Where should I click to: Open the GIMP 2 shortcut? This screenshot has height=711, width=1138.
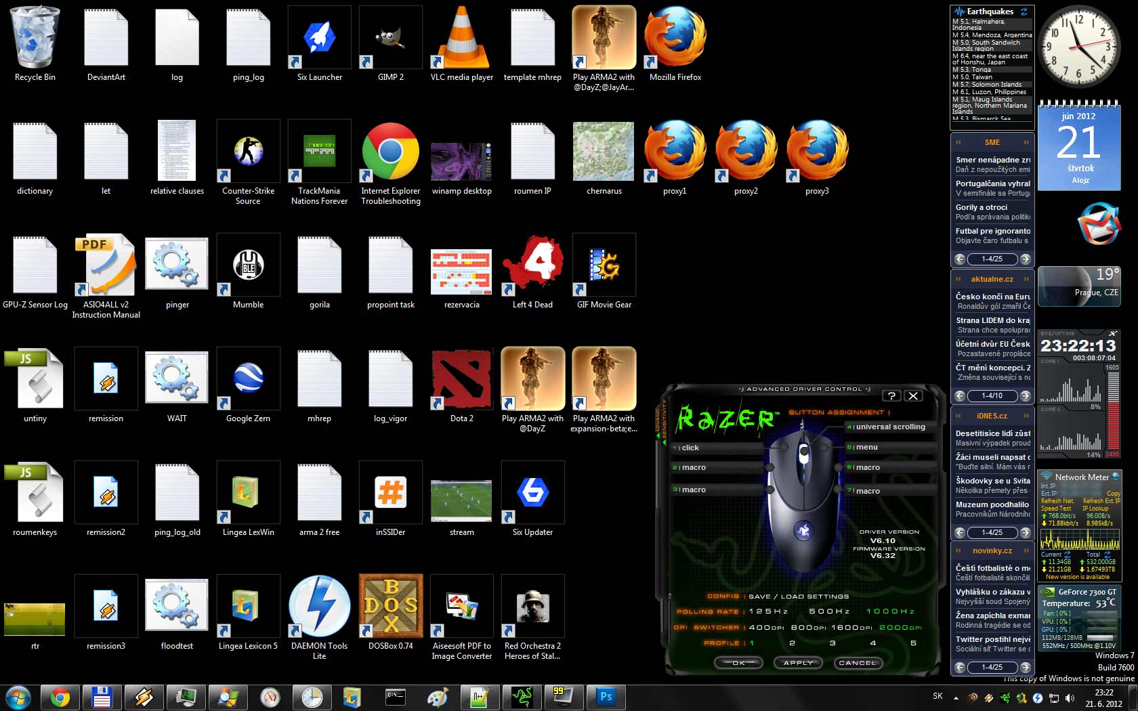[x=391, y=43]
